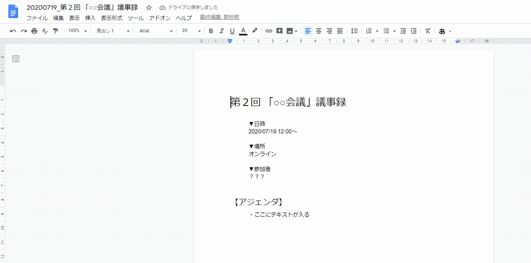The height and width of the screenshot is (263, 531).
Task: Select the paint format roller tool
Action: [55, 31]
